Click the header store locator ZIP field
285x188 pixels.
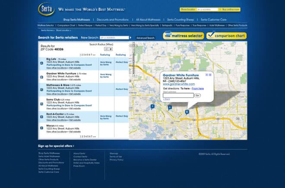coord(207,10)
